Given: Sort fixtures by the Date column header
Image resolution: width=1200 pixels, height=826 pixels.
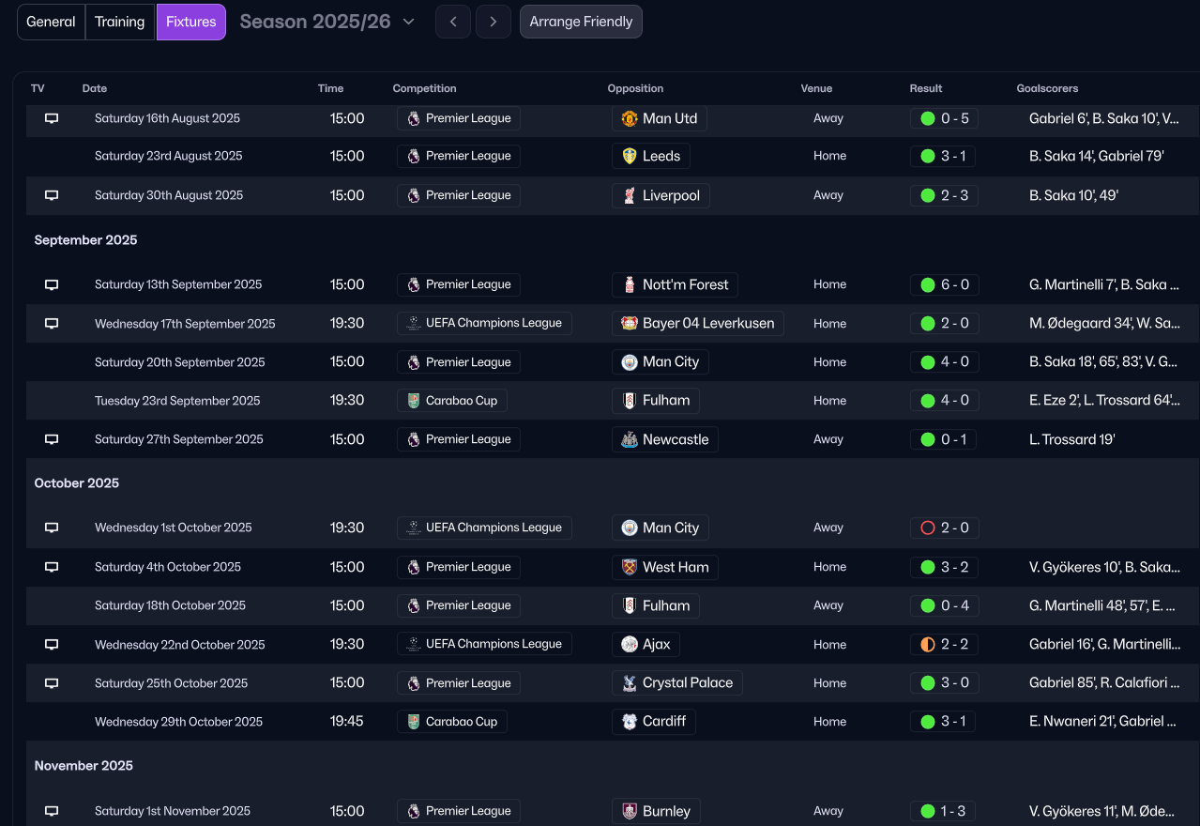Looking at the screenshot, I should point(95,88).
